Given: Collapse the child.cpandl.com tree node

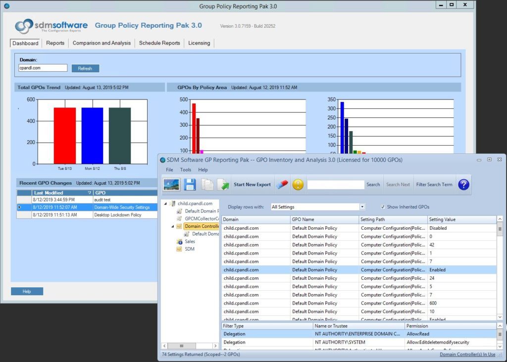Looking at the screenshot, I should (x=166, y=204).
